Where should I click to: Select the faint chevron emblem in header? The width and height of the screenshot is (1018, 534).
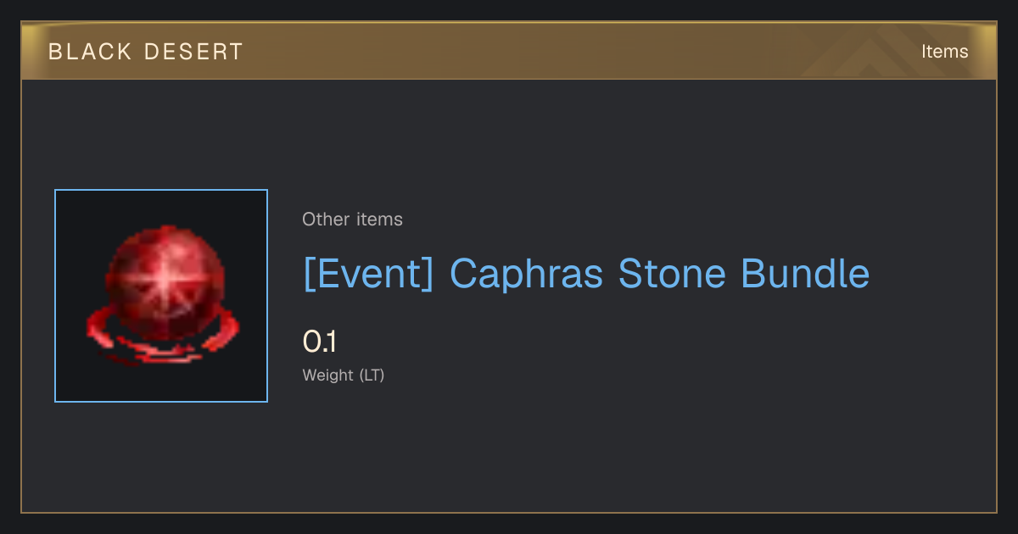click(875, 51)
